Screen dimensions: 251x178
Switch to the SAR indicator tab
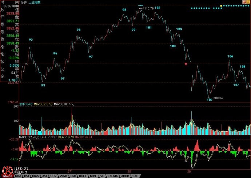pyautogui.click(x=135, y=176)
